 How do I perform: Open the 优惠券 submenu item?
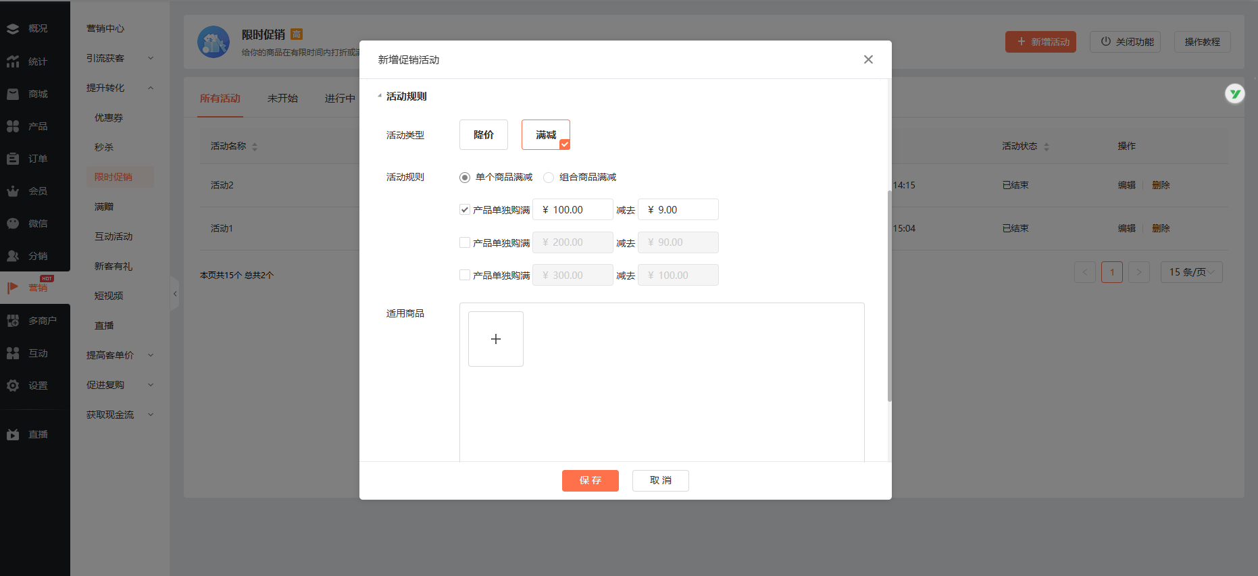pyautogui.click(x=109, y=117)
